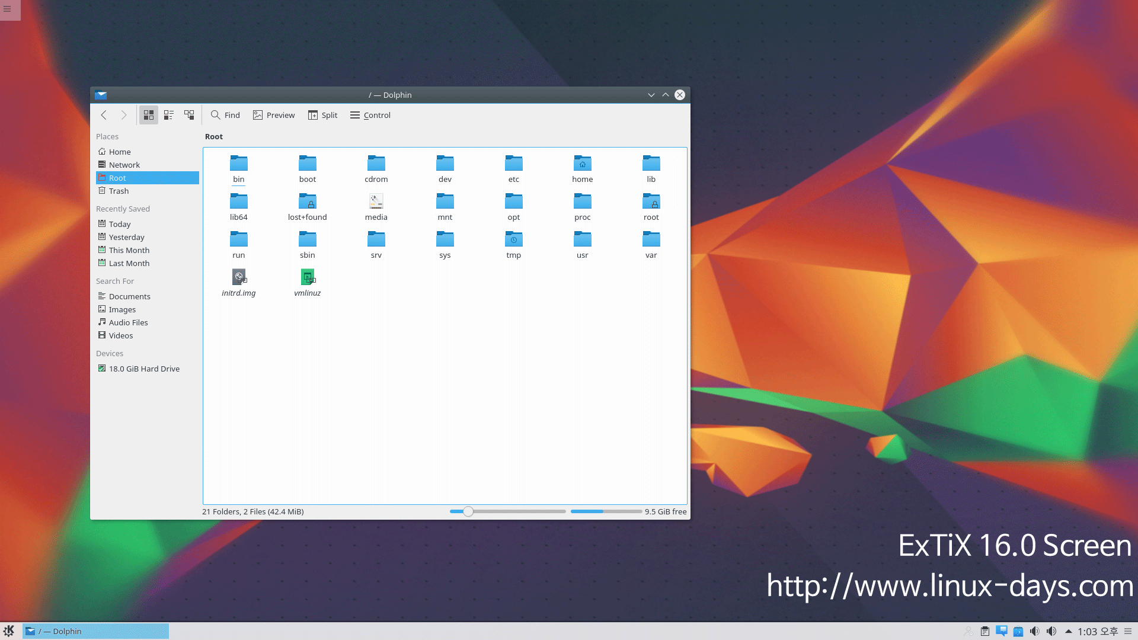Select the usr folder icon
The image size is (1138, 640).
click(583, 239)
